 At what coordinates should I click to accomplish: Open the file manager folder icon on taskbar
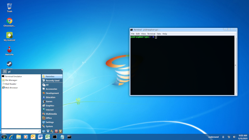click(x=19, y=137)
